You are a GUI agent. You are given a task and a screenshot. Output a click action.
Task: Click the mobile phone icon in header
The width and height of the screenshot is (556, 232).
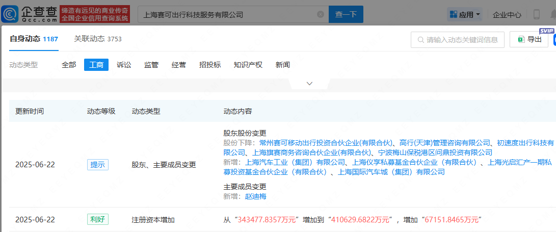click(x=537, y=15)
